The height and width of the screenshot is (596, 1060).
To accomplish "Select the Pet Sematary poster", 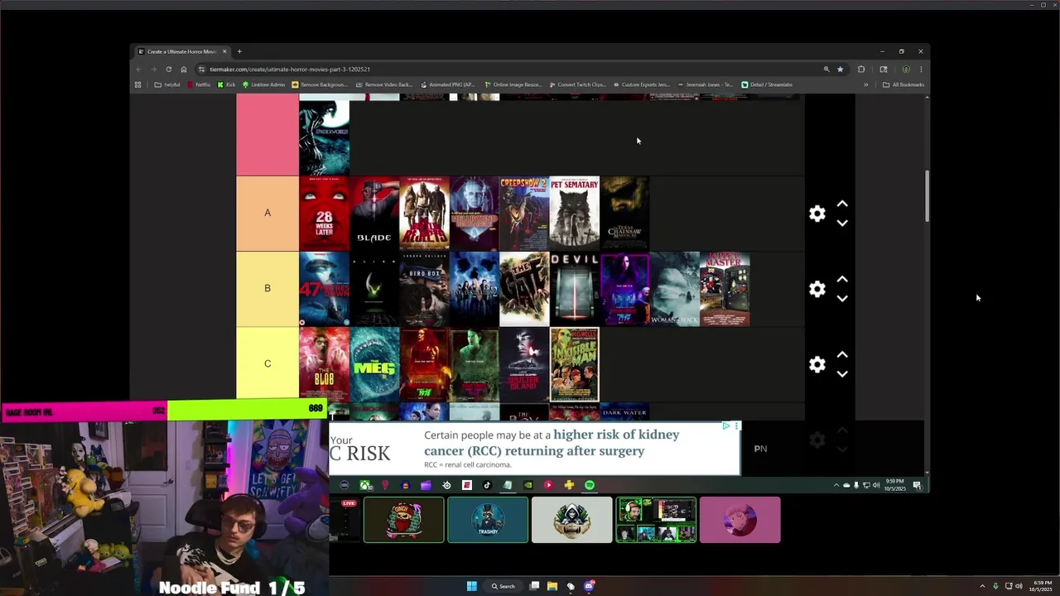I will coord(575,214).
